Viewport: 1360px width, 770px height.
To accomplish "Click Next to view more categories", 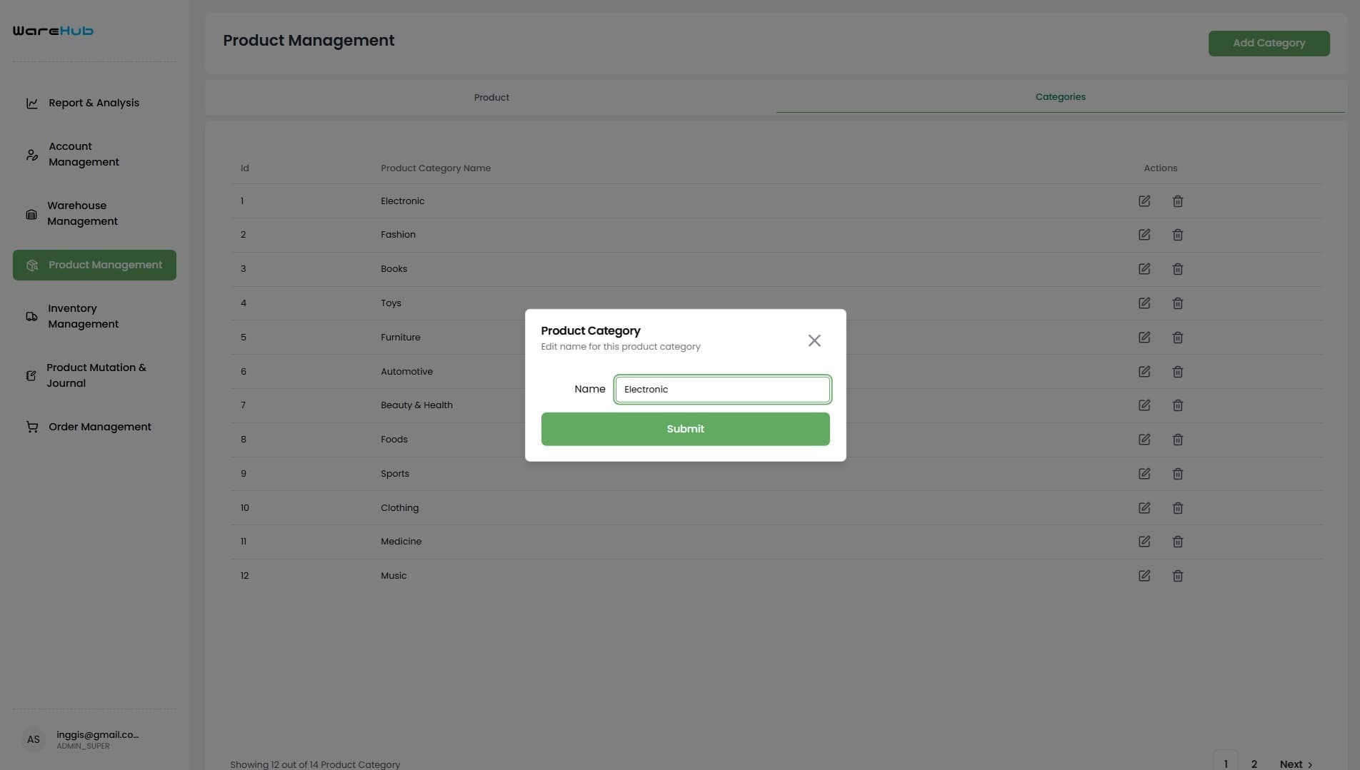I will point(1292,764).
